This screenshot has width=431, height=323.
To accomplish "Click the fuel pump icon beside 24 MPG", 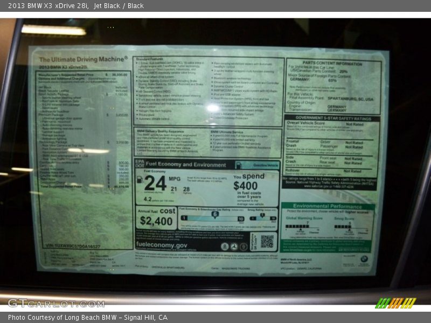I will point(140,180).
